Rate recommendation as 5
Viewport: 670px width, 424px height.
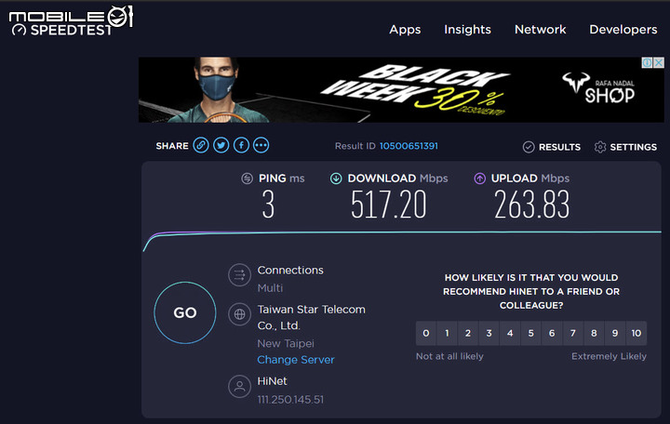coord(530,333)
